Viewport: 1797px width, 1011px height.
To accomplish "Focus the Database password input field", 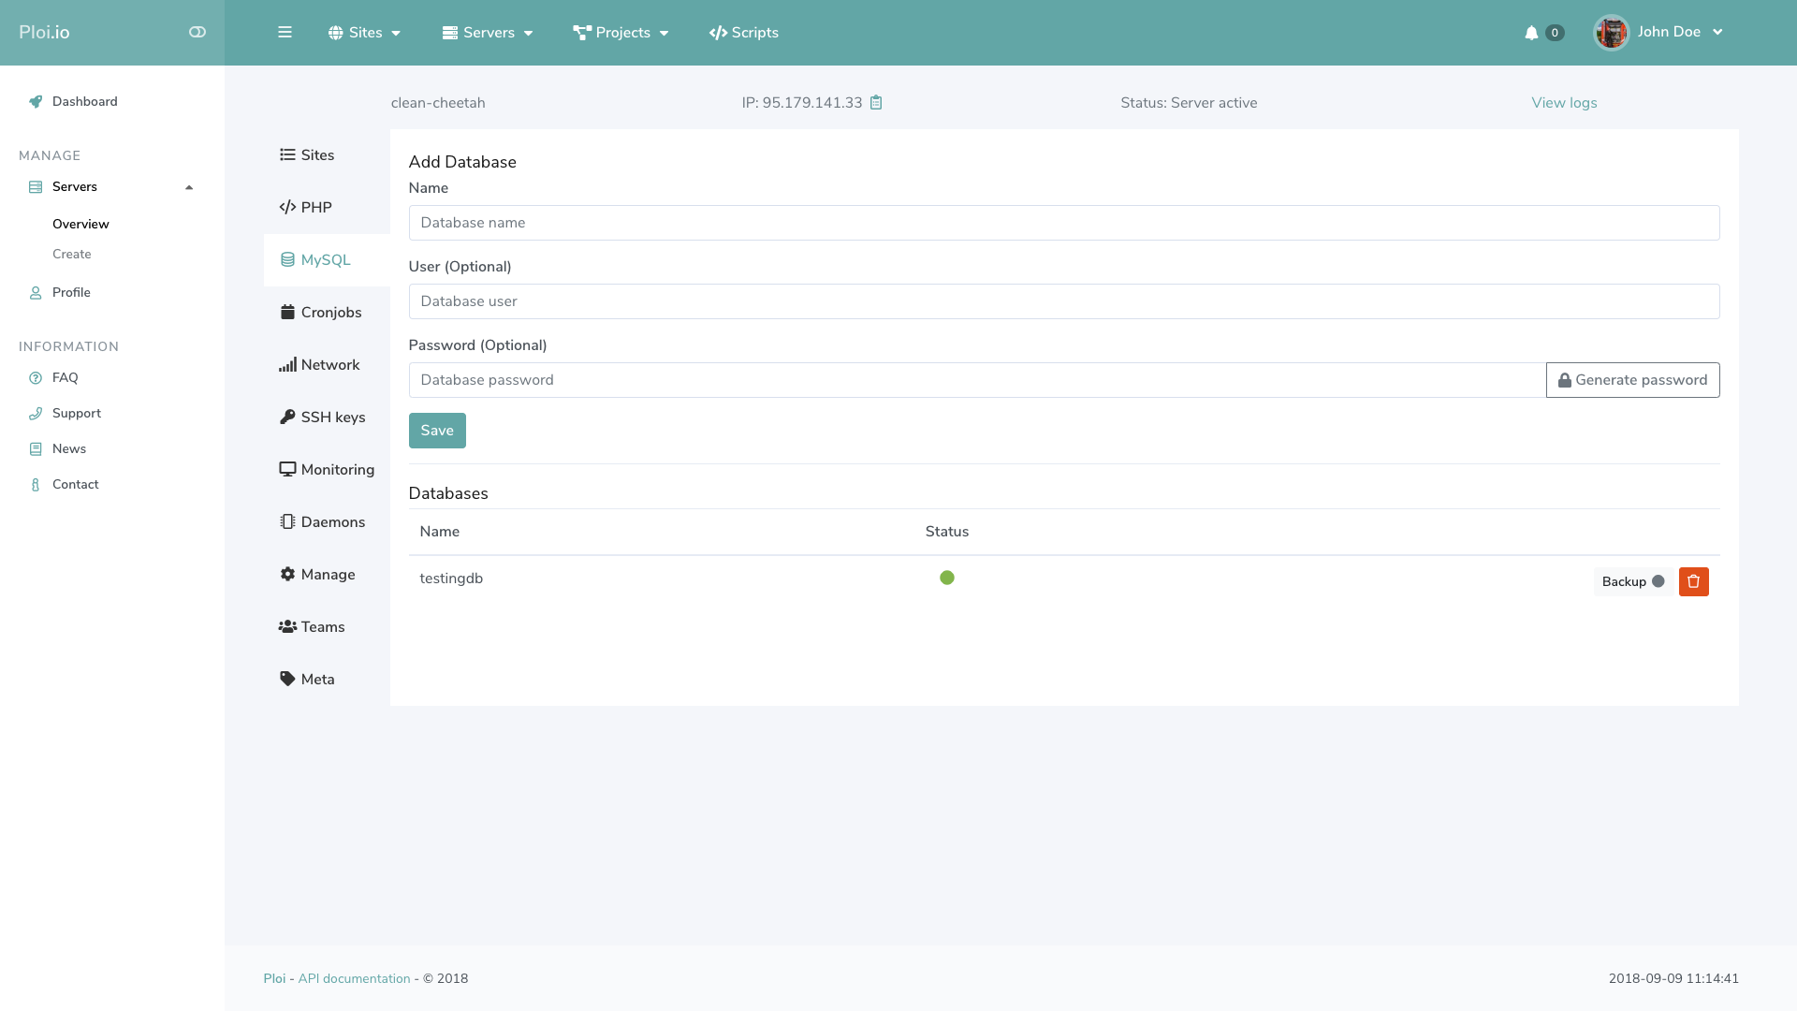I will pos(977,380).
